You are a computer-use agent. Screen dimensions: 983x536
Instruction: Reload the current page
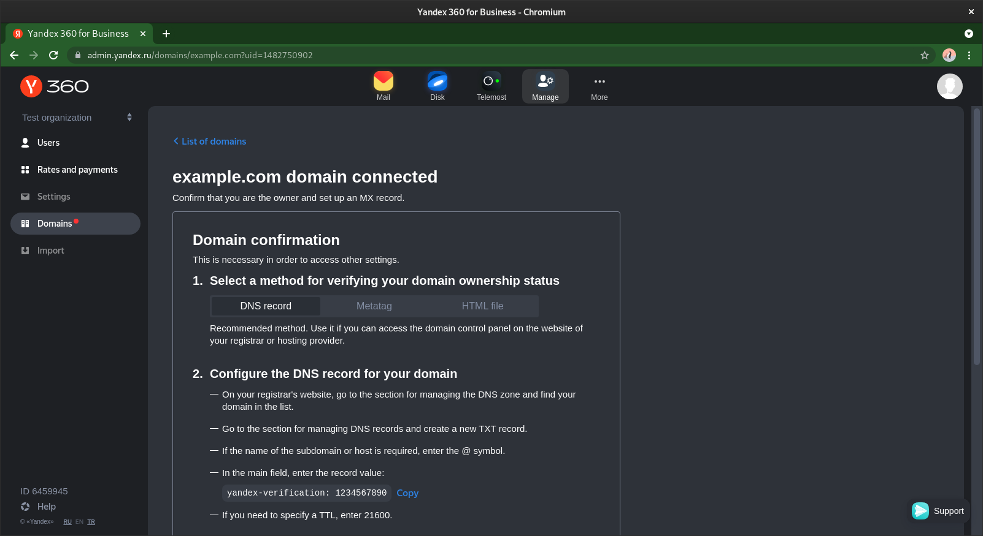pos(53,55)
